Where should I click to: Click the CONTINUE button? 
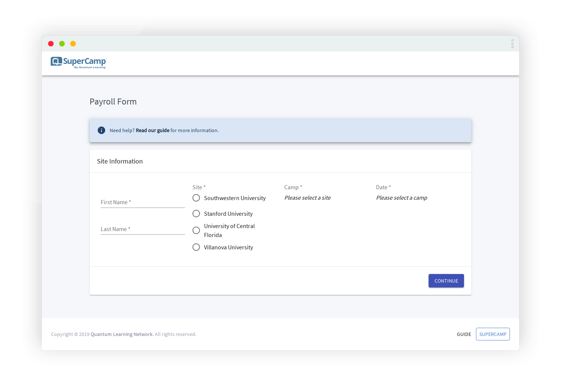(x=446, y=281)
